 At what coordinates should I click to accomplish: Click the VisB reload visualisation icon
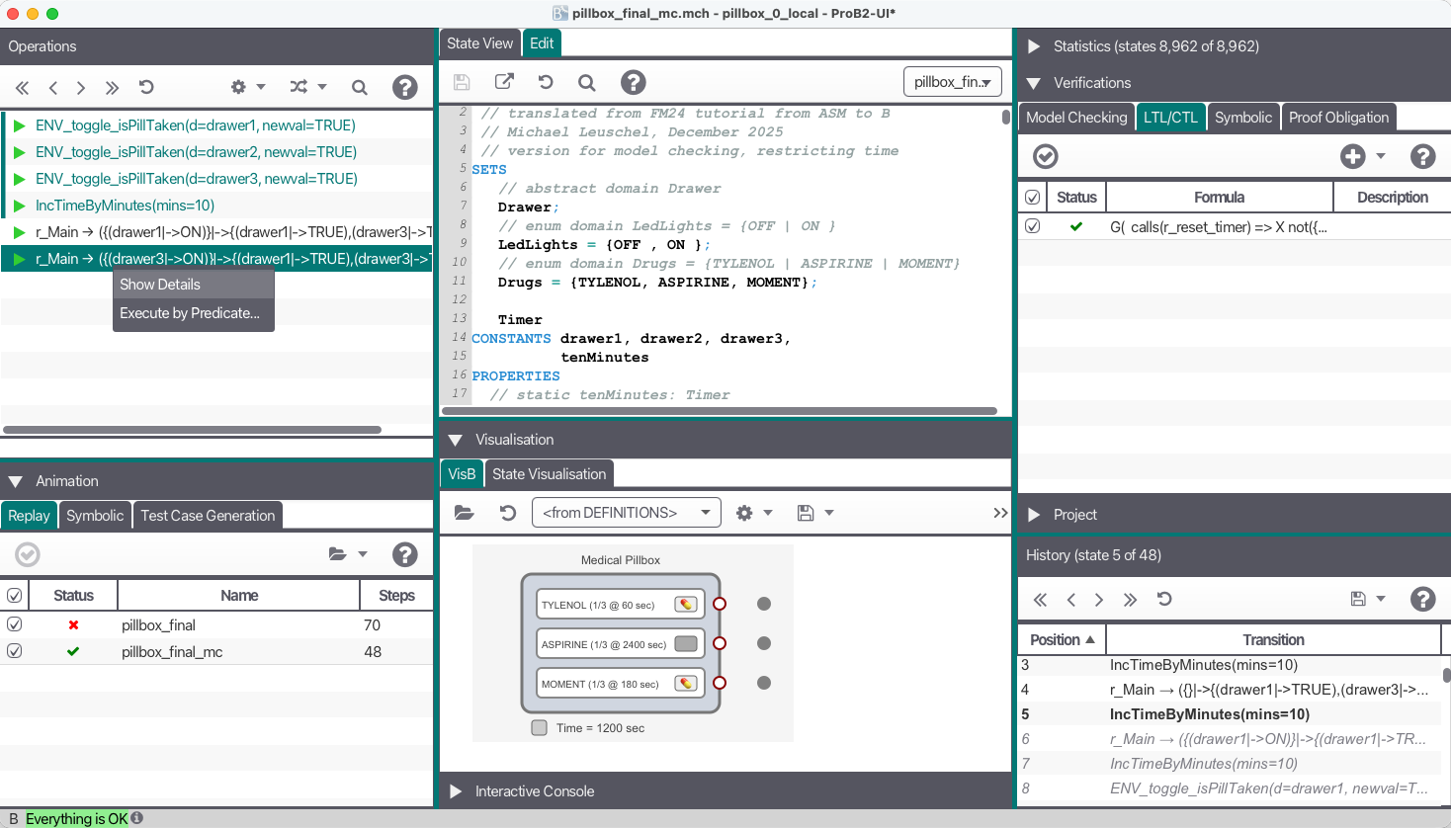tap(507, 513)
